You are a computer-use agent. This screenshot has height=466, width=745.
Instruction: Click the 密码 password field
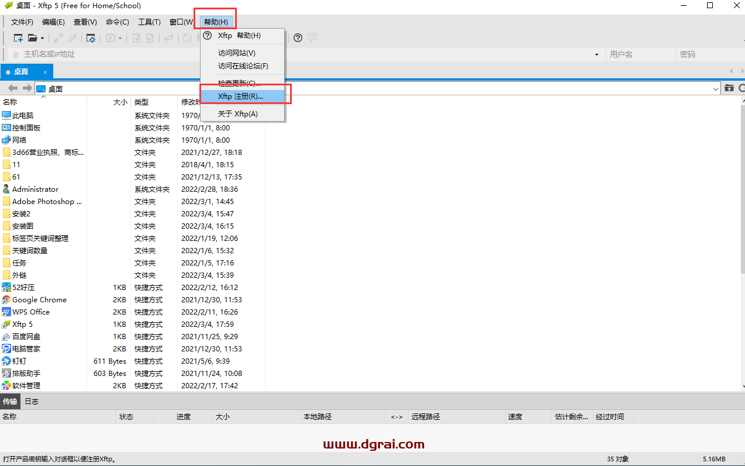[x=710, y=54]
